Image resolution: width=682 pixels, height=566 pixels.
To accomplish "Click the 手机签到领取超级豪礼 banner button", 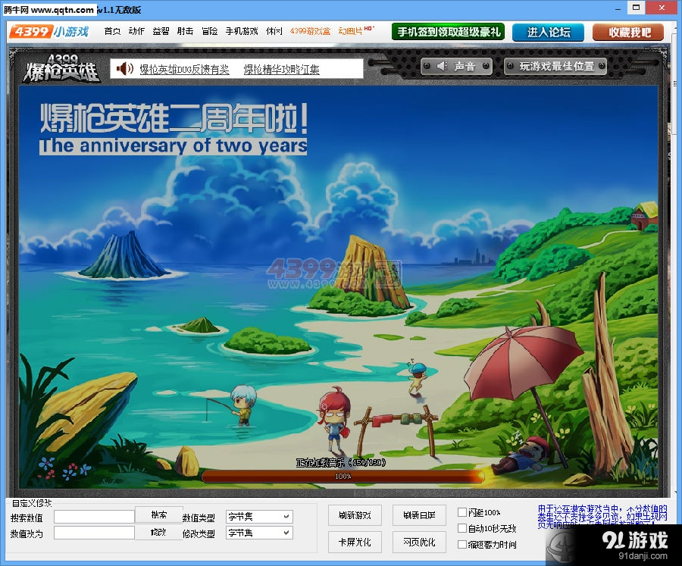I will (448, 32).
